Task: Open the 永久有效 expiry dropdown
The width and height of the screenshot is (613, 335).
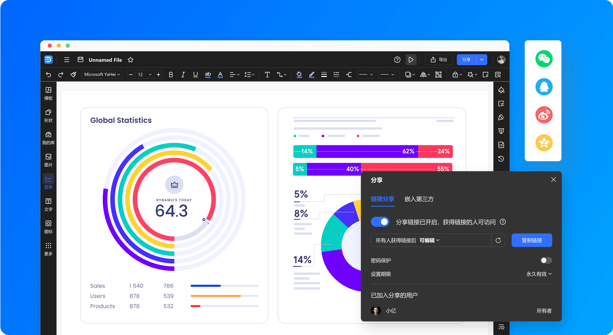Action: [x=539, y=274]
